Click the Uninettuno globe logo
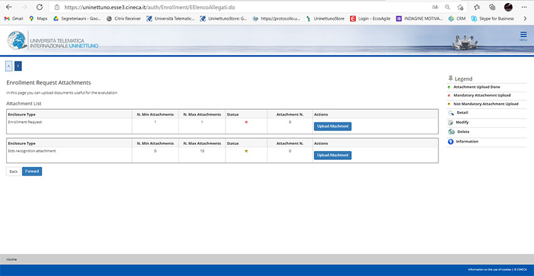The image size is (534, 276). pyautogui.click(x=18, y=41)
